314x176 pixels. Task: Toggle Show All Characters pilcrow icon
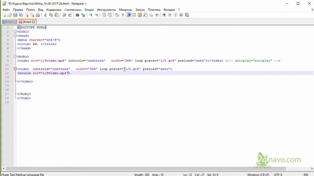pos(123,15)
